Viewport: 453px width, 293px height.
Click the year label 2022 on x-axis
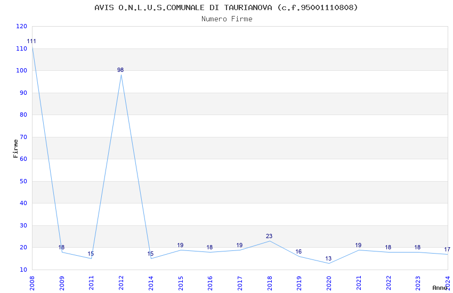pos(389,283)
